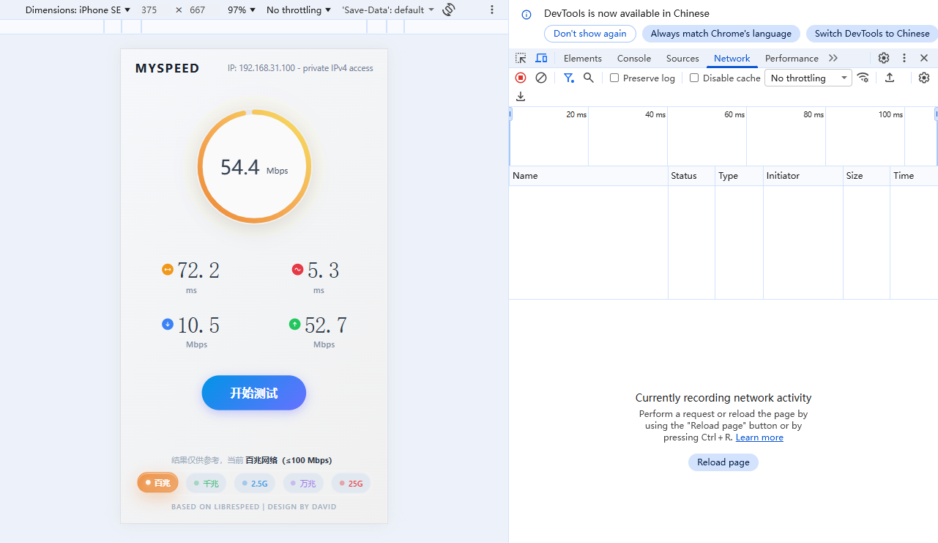This screenshot has width=938, height=543.
Task: Toggle device toolbar icon
Action: click(x=541, y=58)
